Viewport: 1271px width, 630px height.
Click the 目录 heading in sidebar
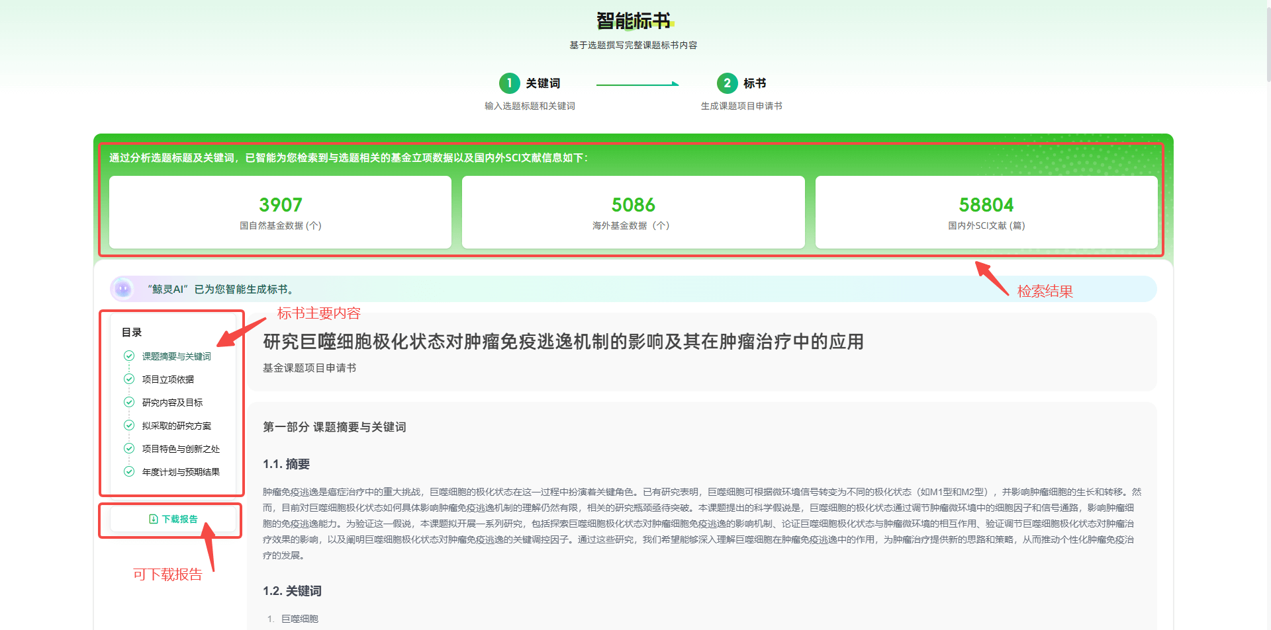pos(132,332)
